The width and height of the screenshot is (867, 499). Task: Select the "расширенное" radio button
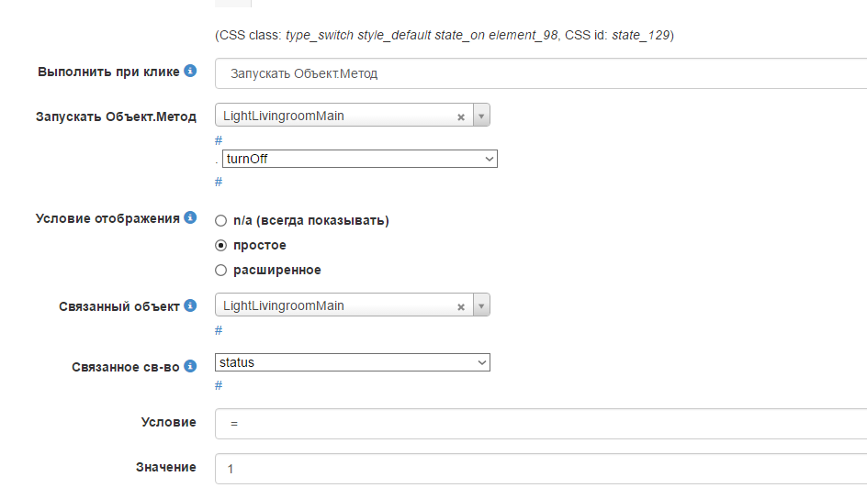click(x=220, y=270)
